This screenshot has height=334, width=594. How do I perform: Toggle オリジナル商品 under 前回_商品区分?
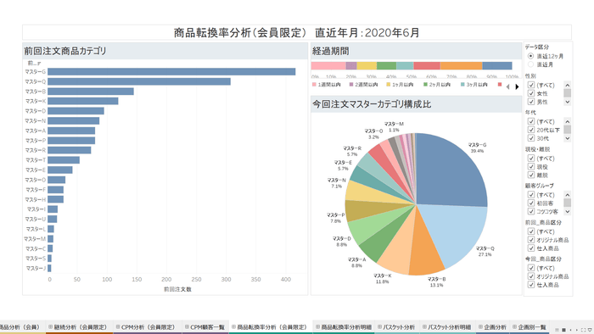[531, 240]
